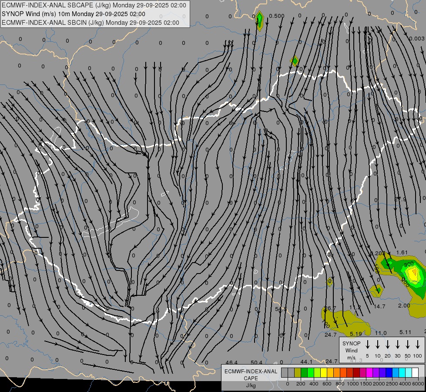Click the wind arrow above the 5 label

coord(367,344)
